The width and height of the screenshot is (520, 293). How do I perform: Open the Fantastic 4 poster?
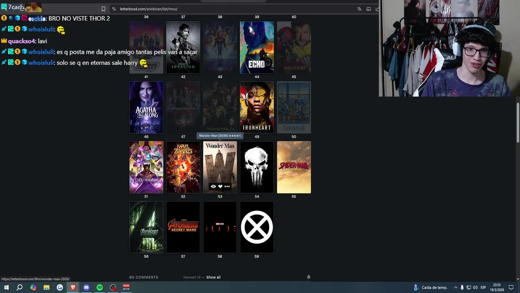pos(294,107)
